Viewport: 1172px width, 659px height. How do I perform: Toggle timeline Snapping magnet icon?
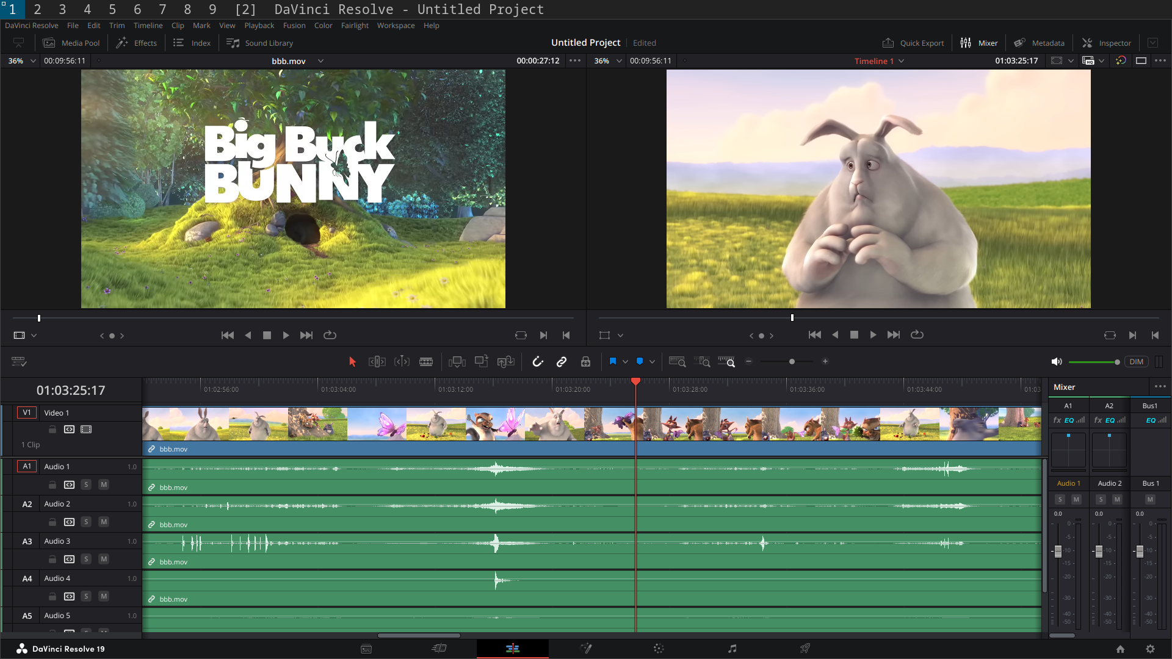pos(537,362)
